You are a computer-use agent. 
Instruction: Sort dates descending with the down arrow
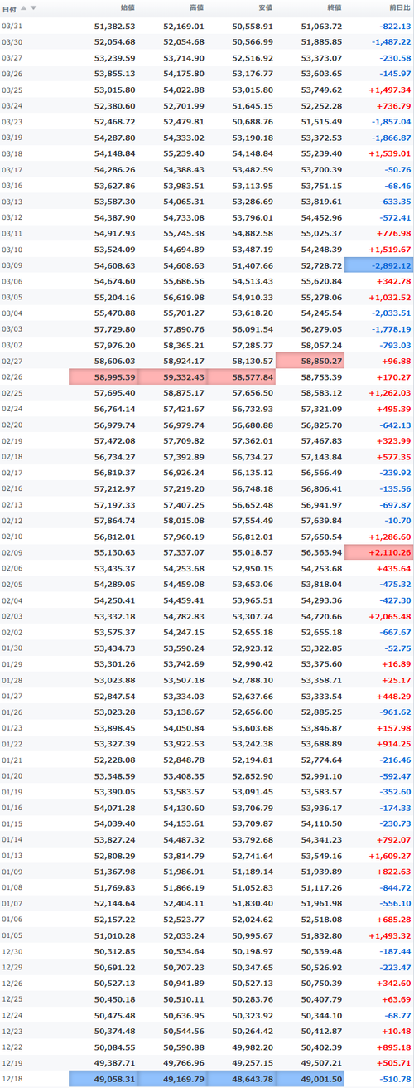(x=33, y=8)
